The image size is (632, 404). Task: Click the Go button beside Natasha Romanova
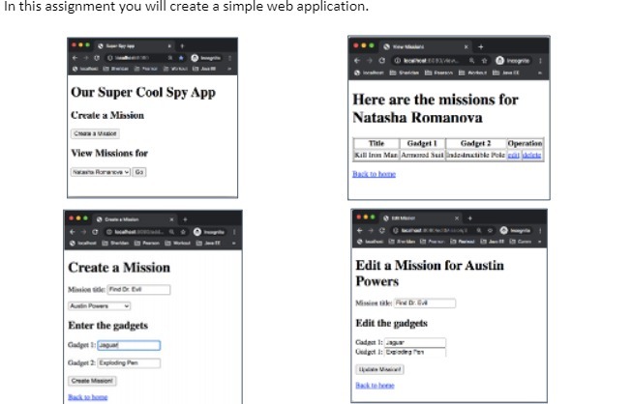click(139, 172)
